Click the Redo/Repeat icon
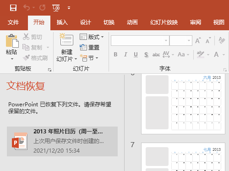This screenshot has width=229, height=171. 42,7
